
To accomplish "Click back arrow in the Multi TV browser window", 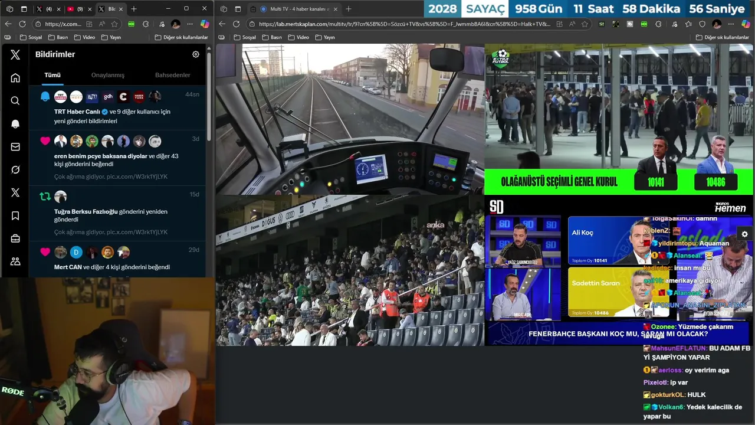I will point(222,24).
